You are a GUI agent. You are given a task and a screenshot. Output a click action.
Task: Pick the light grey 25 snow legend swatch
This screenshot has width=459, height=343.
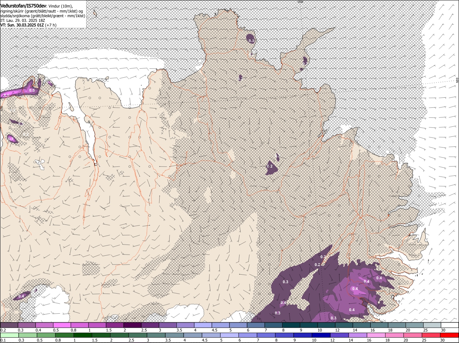[x=432, y=325]
